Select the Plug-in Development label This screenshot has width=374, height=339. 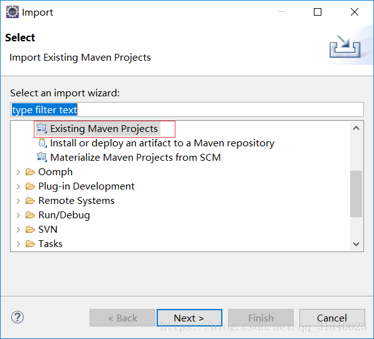(x=86, y=186)
